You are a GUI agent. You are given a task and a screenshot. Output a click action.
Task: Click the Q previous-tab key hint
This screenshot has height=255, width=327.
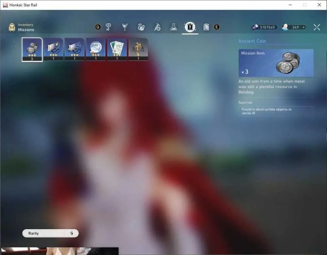pos(98,27)
